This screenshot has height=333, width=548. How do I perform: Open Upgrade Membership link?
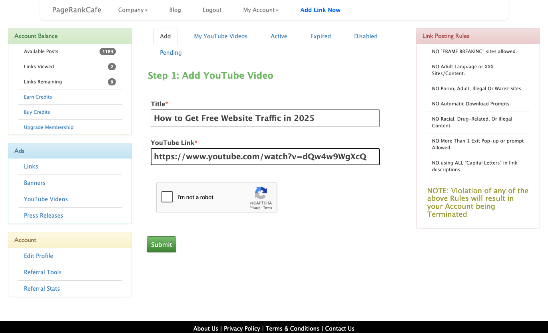pyautogui.click(x=48, y=127)
